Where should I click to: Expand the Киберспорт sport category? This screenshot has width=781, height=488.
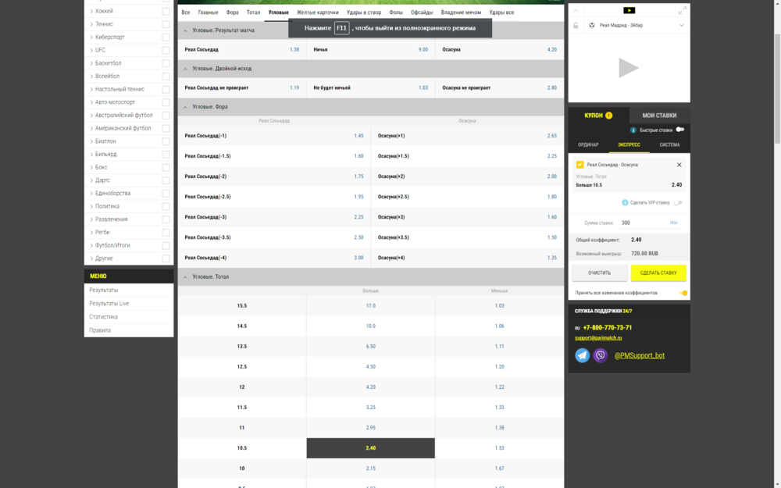pyautogui.click(x=91, y=37)
